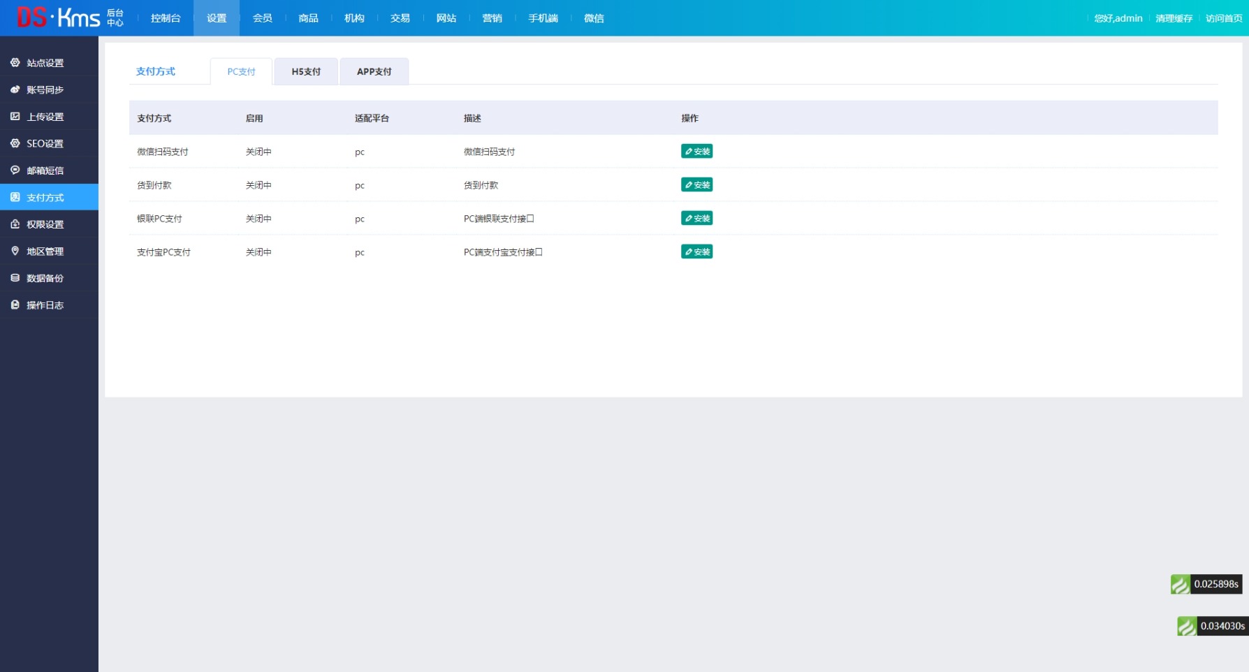Image resolution: width=1249 pixels, height=672 pixels.
Task: Install the 微信扫码支付 payment method
Action: 697,152
